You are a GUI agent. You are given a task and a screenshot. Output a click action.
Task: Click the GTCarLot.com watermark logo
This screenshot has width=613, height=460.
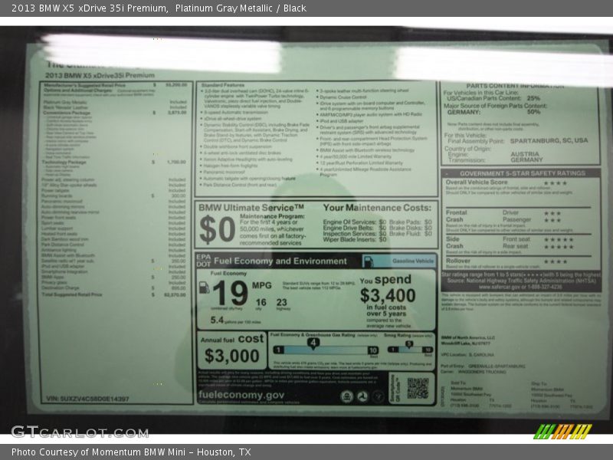pyautogui.click(x=79, y=432)
